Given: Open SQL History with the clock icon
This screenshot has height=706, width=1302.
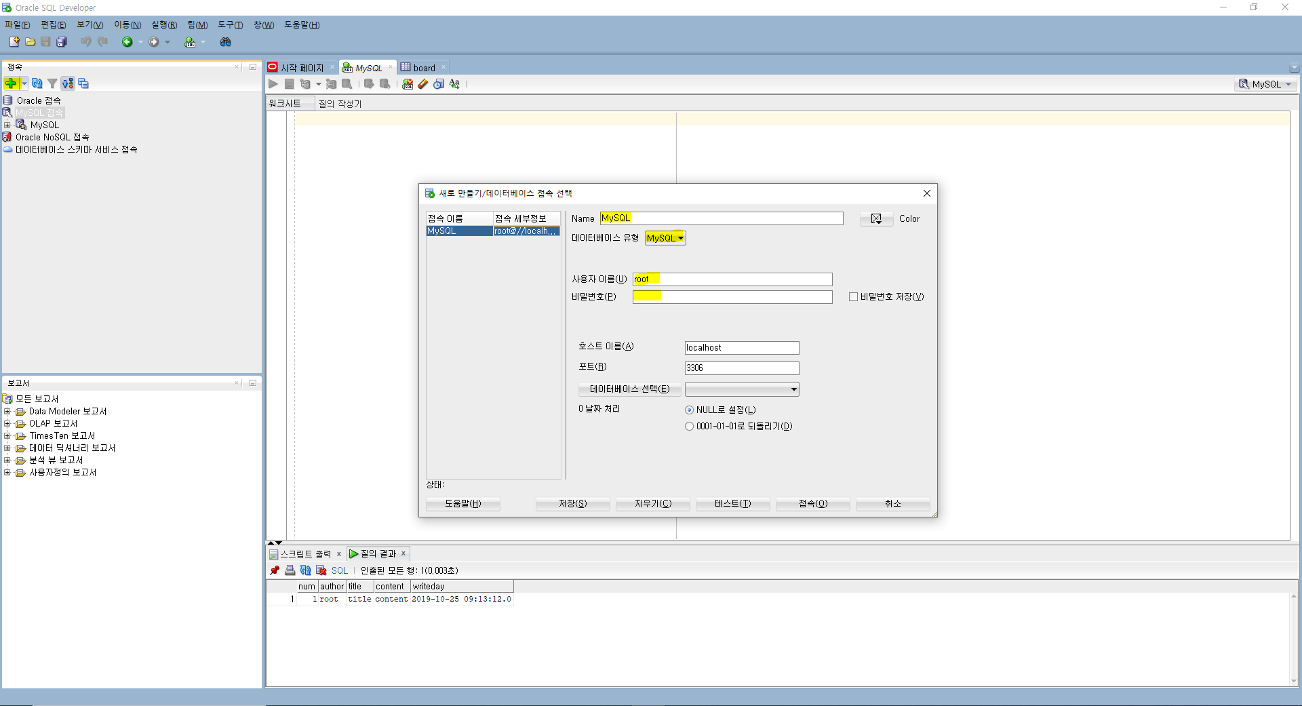Looking at the screenshot, I should (x=439, y=84).
